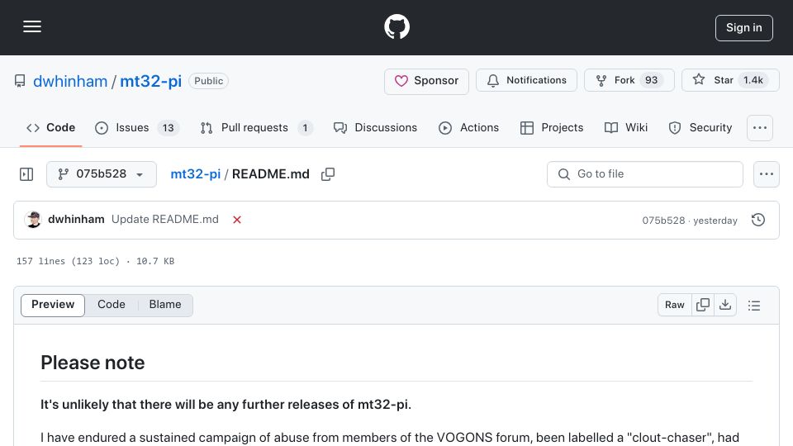Click the Please note heading
793x446 pixels.
(x=93, y=363)
